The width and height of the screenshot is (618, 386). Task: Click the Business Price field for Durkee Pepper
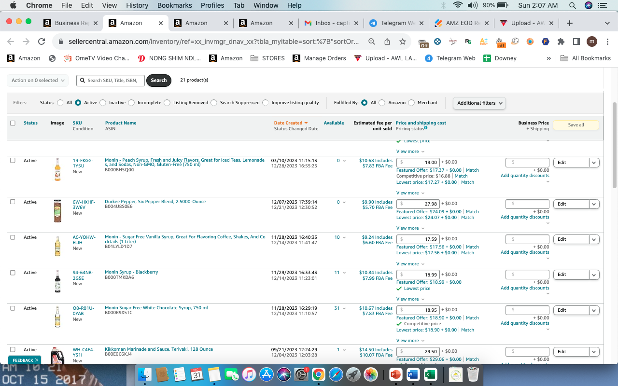click(x=527, y=204)
